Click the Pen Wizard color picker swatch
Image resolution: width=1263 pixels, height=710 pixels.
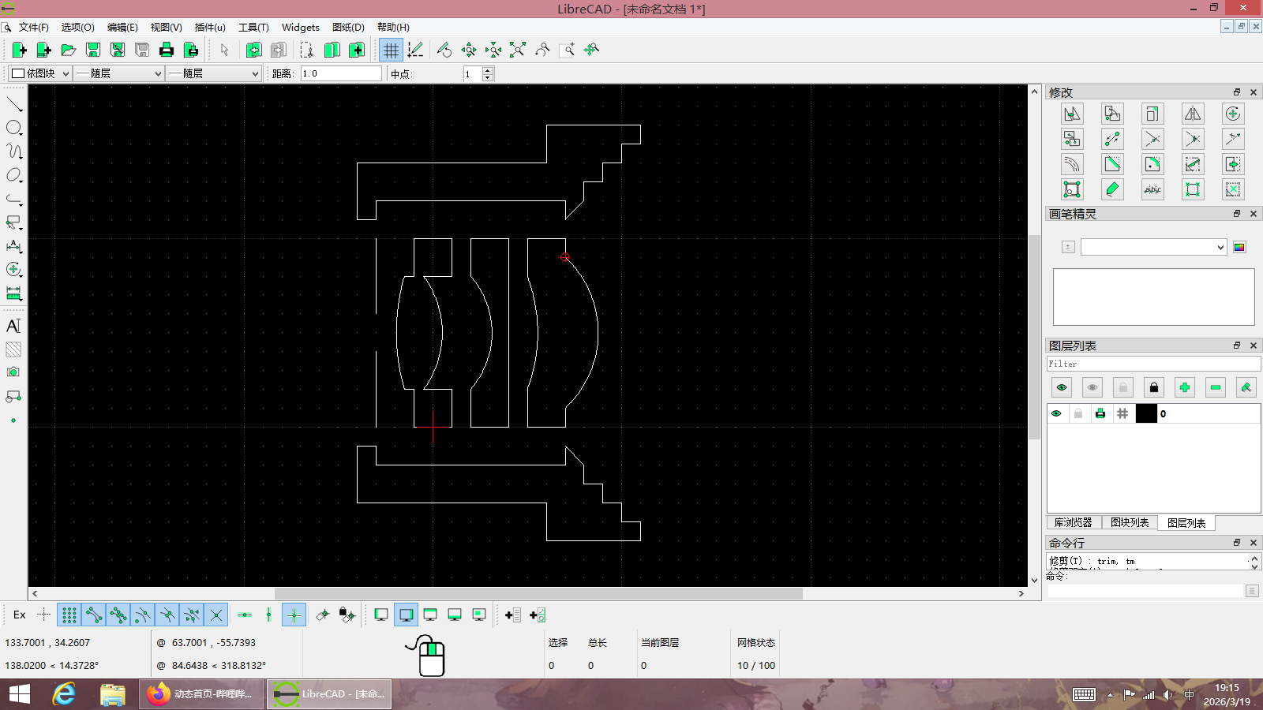pos(1239,247)
